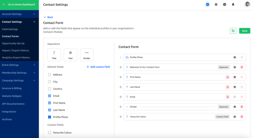Image resolution: width=253 pixels, height=138 pixels.
Task: Click the info icon in header
Action: click(x=225, y=5)
